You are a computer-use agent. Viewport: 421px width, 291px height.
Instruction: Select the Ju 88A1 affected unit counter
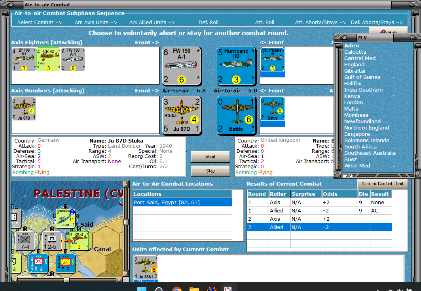[x=146, y=268]
